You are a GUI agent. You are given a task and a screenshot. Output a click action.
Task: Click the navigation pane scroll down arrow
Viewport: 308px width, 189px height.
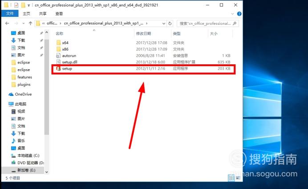point(47,172)
